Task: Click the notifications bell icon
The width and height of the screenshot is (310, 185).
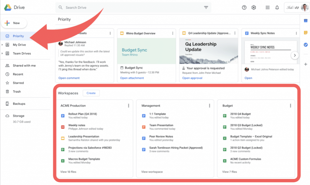Action: coord(277,8)
